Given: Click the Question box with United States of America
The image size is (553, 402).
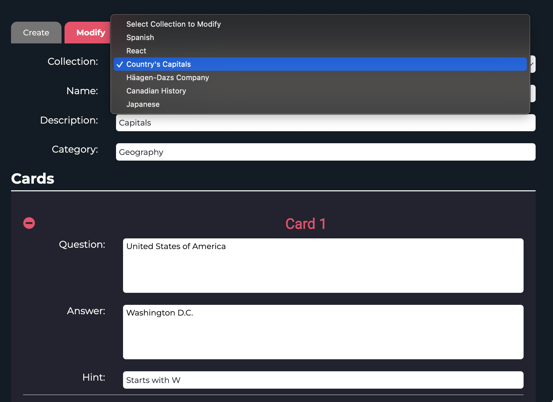Looking at the screenshot, I should click(323, 265).
